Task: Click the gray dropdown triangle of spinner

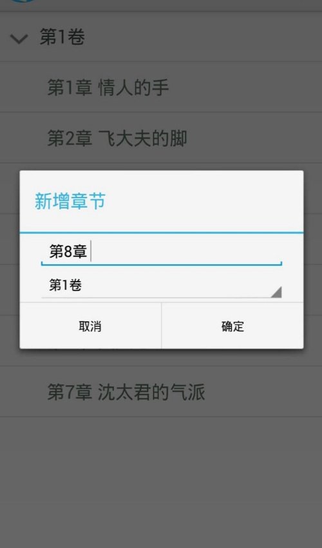Action: [276, 292]
